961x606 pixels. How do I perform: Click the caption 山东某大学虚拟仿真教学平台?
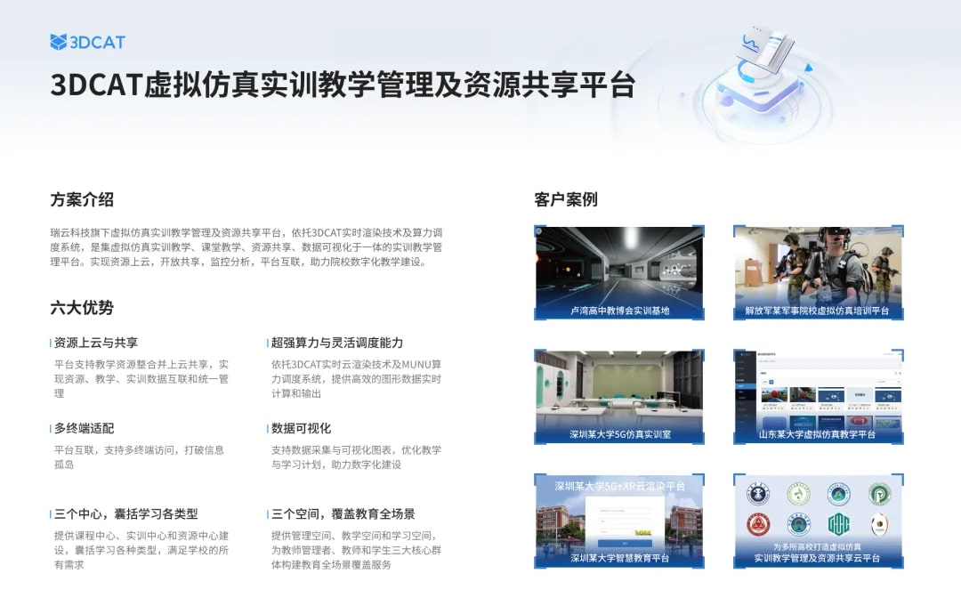pos(817,434)
